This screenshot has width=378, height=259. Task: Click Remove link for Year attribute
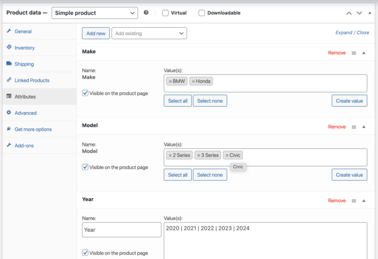(x=337, y=200)
